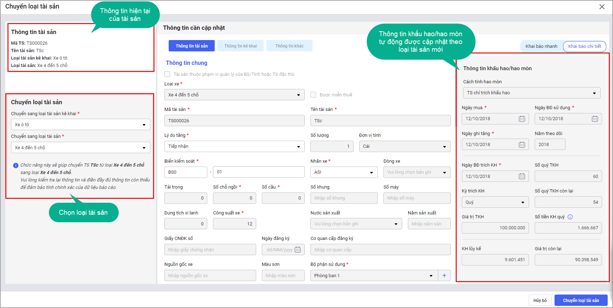The height and width of the screenshot is (308, 613).
Task: Expand the Cách tính hao mòn dropdown
Action: tap(531, 93)
